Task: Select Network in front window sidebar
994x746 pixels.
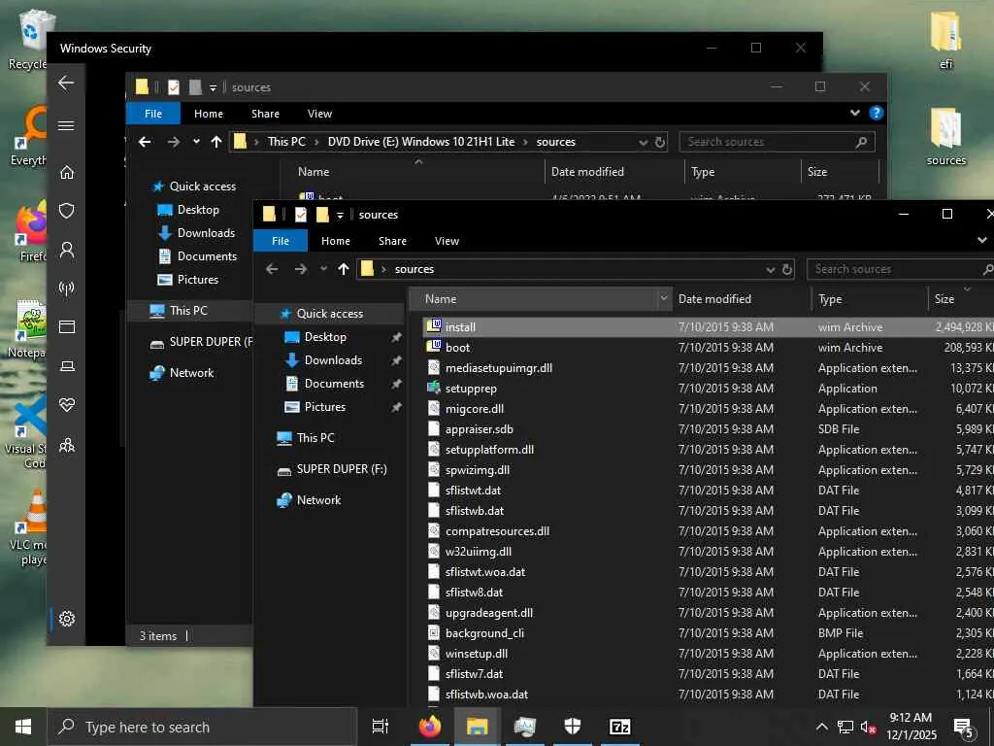Action: pos(318,500)
